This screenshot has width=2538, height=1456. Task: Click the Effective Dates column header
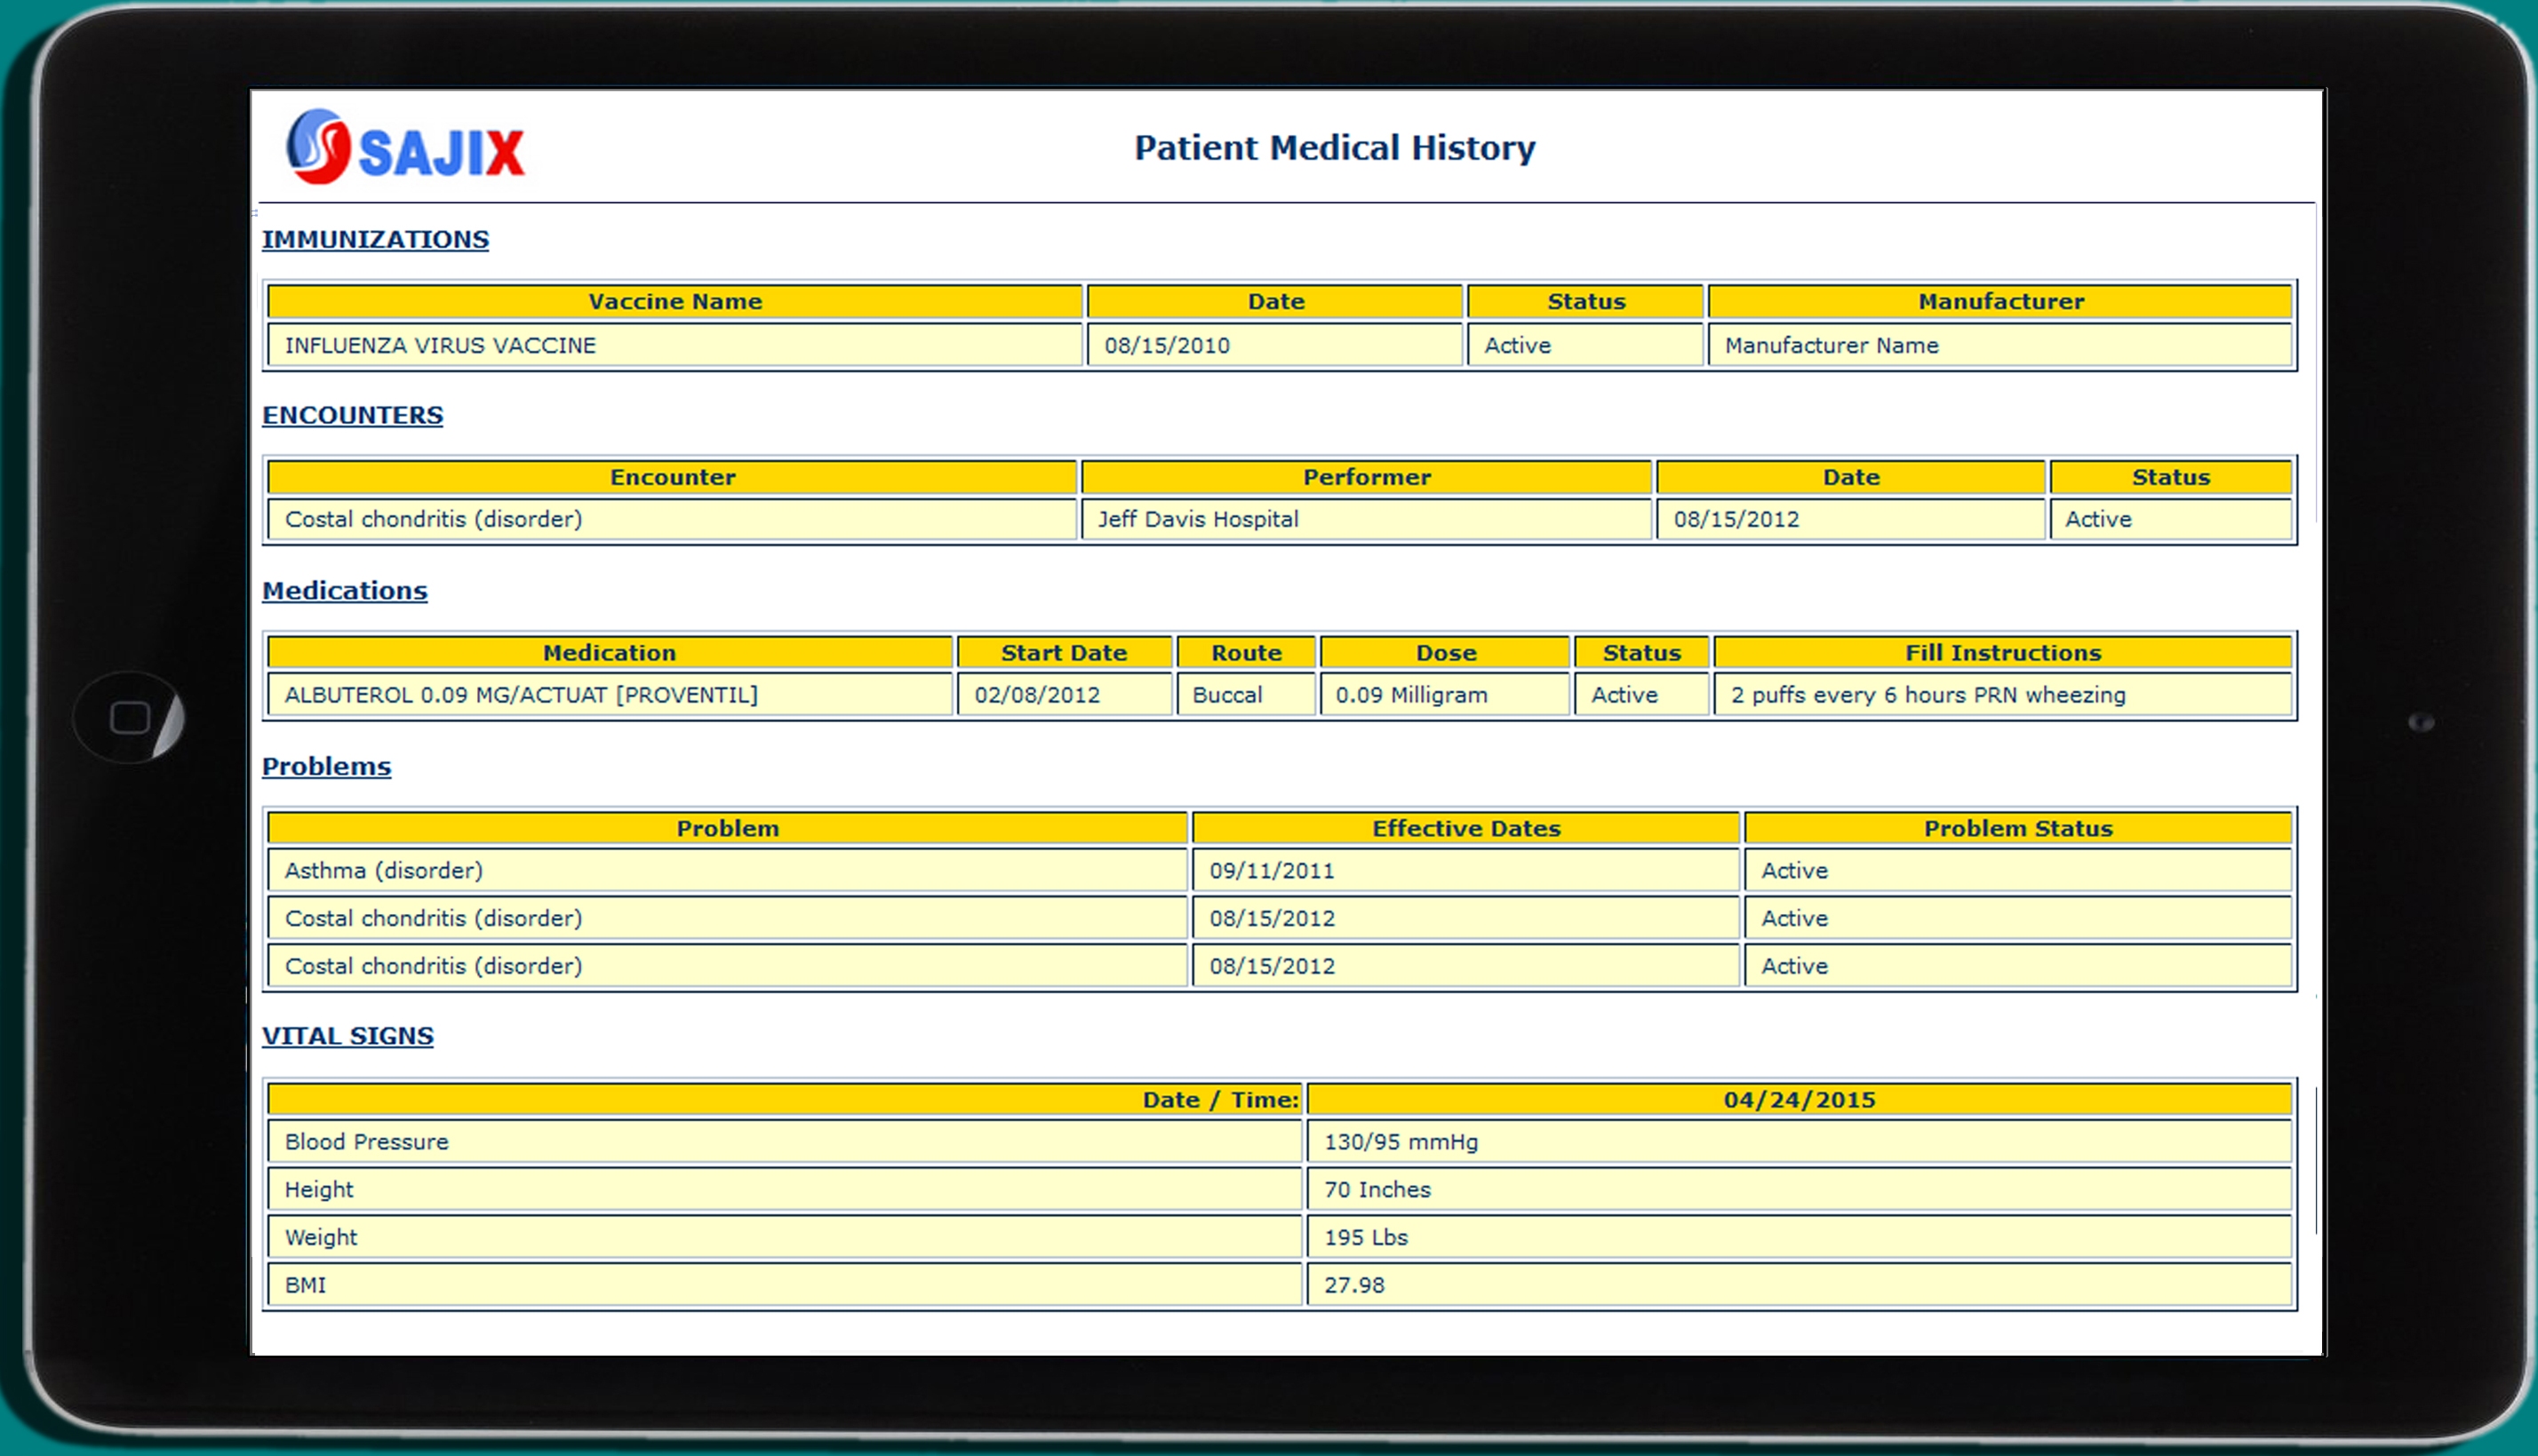click(x=1465, y=828)
